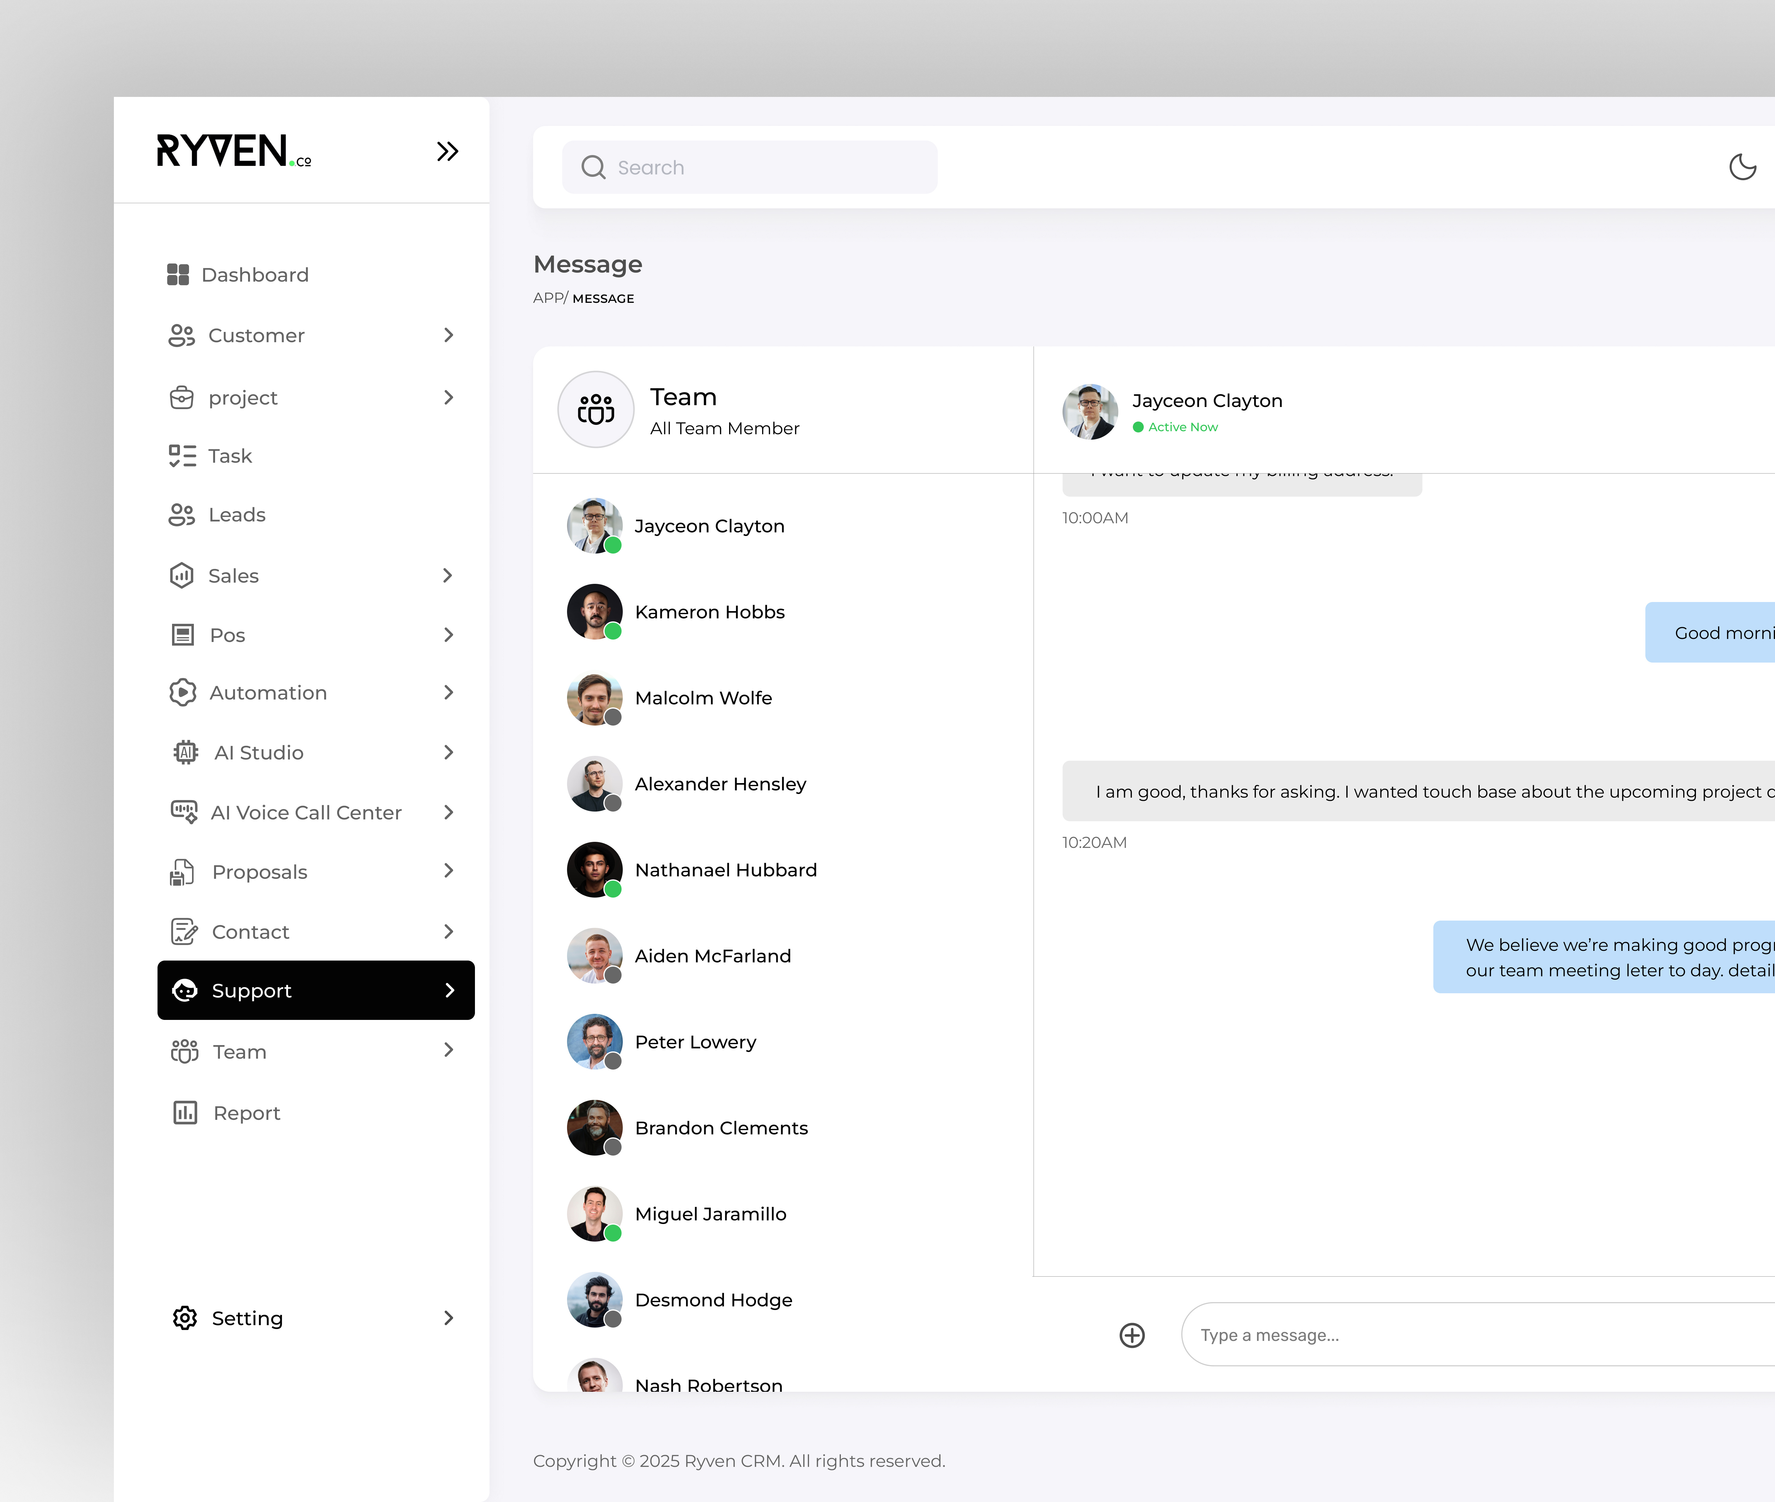Expand the Customer submenu
Viewport: 1775px width, 1502px height.
pyautogui.click(x=449, y=336)
